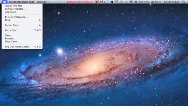Open the Spotlight search magnifier
188x106 pixels.
(x=183, y=2)
